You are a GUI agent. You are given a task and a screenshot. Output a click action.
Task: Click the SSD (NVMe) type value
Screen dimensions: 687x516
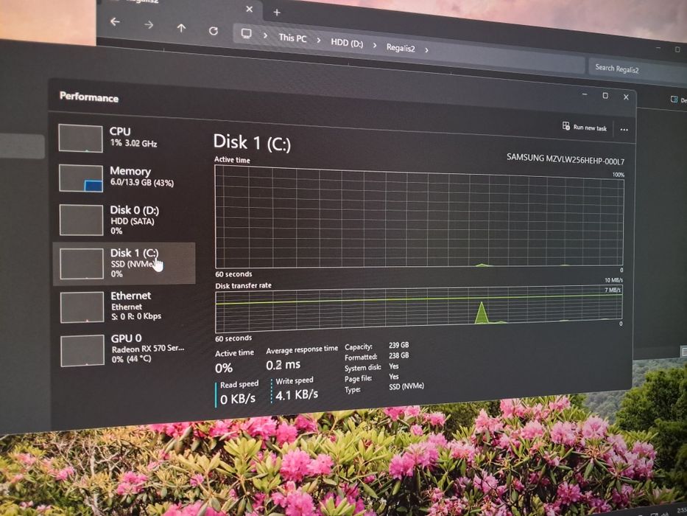(406, 386)
